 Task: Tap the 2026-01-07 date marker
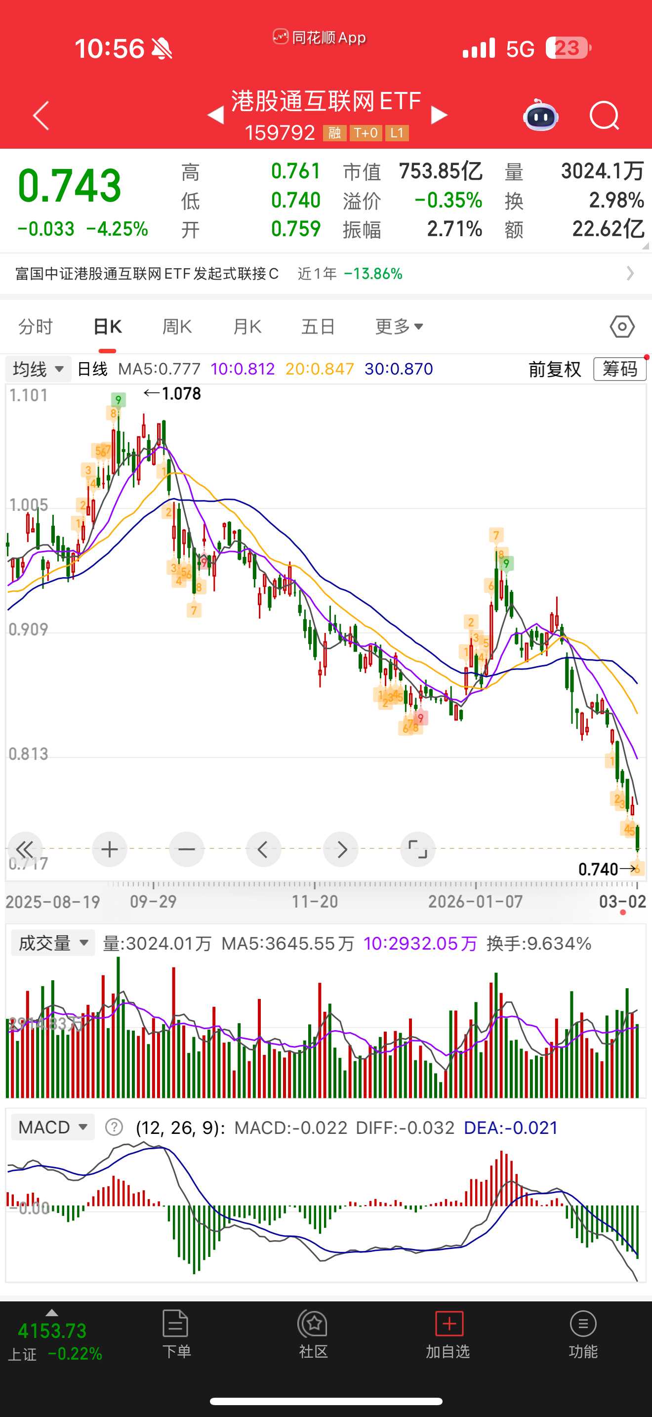click(476, 902)
